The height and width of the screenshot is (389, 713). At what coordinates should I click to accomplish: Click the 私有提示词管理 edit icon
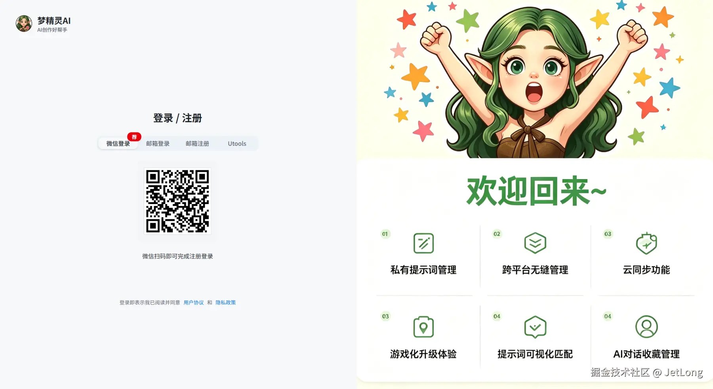(423, 243)
